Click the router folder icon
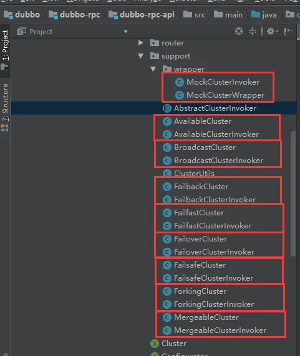 [155, 43]
